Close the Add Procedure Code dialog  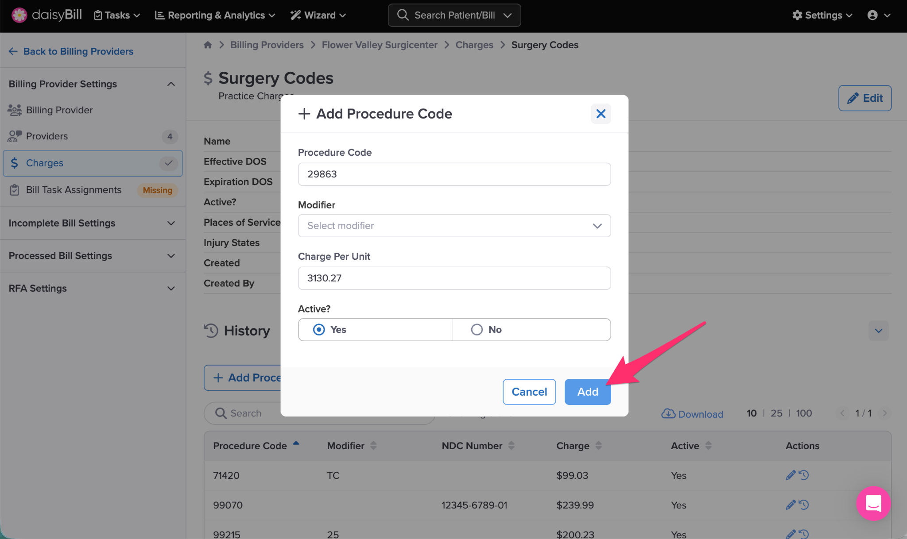pos(601,114)
